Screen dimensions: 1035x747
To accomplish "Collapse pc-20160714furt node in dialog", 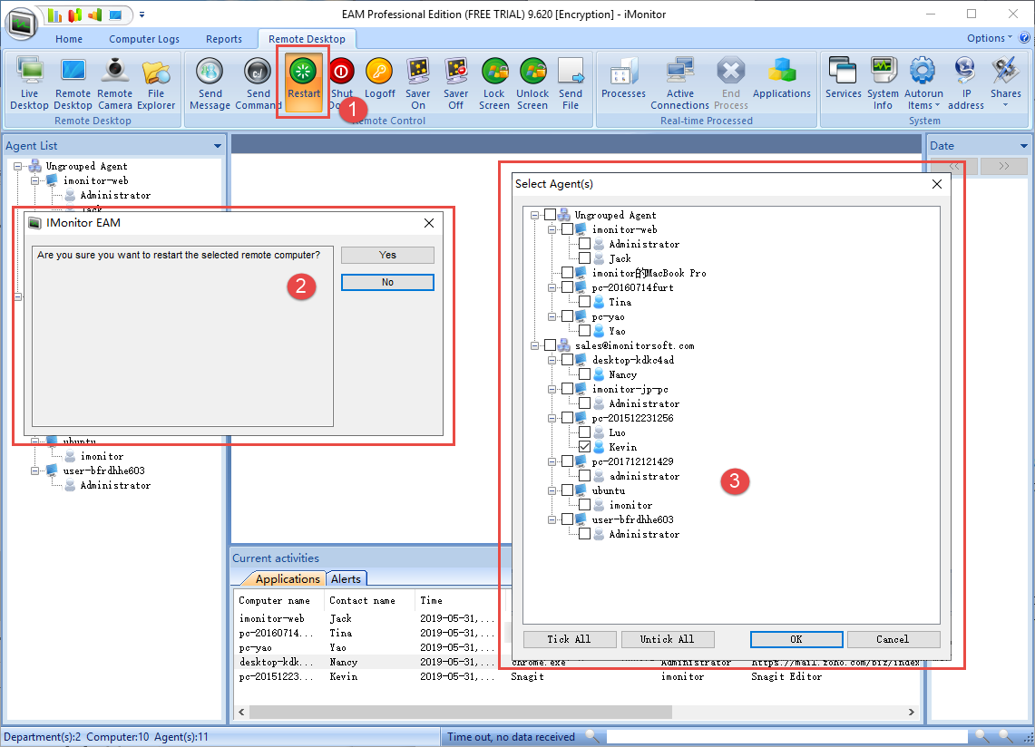I will click(x=552, y=287).
